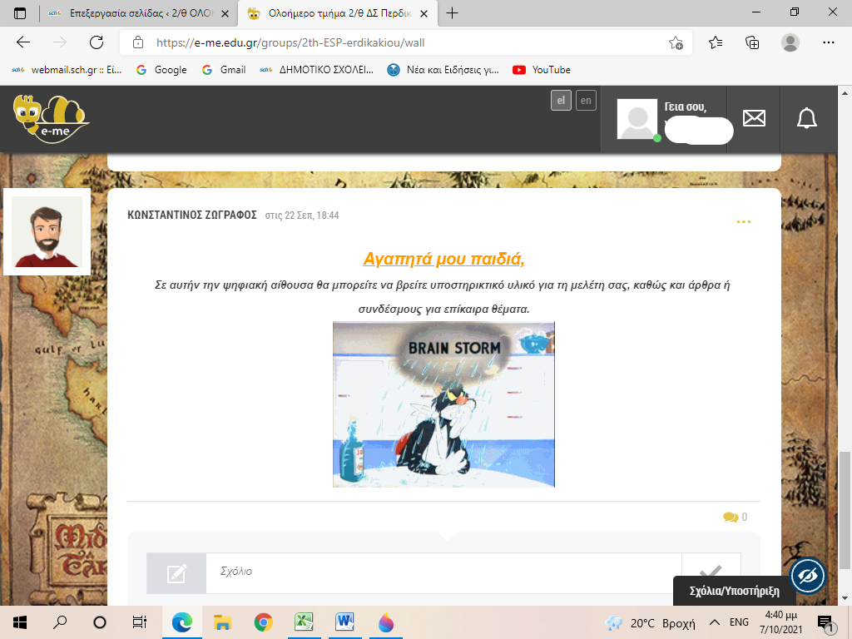
Task: Click the Σχόλια/Υποστήριξη button
Action: pos(734,592)
